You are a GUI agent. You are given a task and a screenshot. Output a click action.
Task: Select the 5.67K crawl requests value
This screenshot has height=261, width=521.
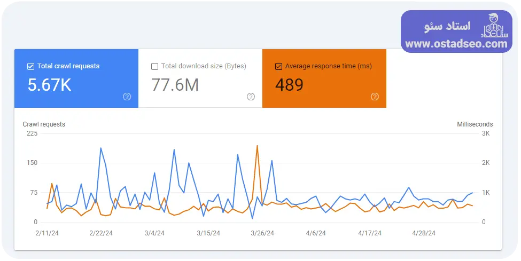click(49, 85)
